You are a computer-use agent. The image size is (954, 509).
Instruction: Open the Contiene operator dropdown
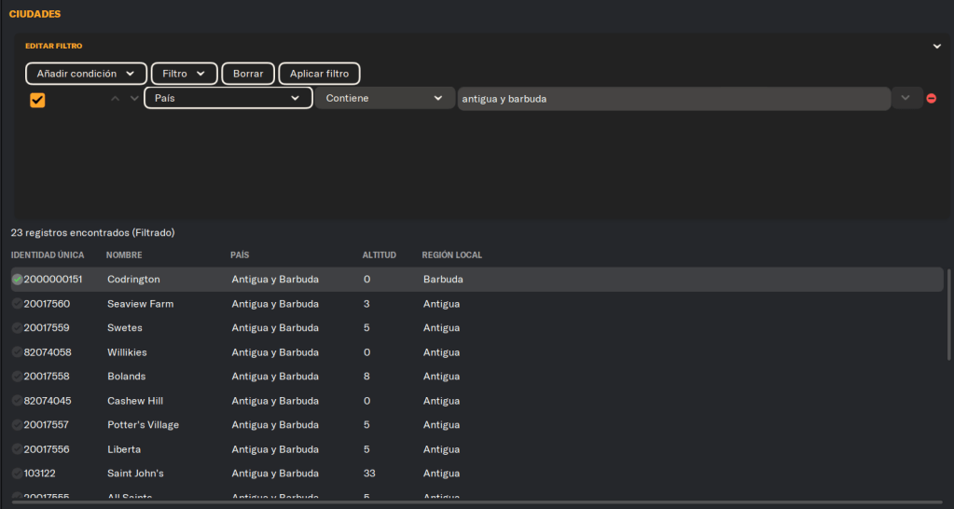(x=383, y=99)
